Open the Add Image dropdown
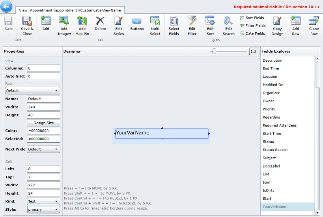Viewport: 323px width, 217px height. pos(64,26)
